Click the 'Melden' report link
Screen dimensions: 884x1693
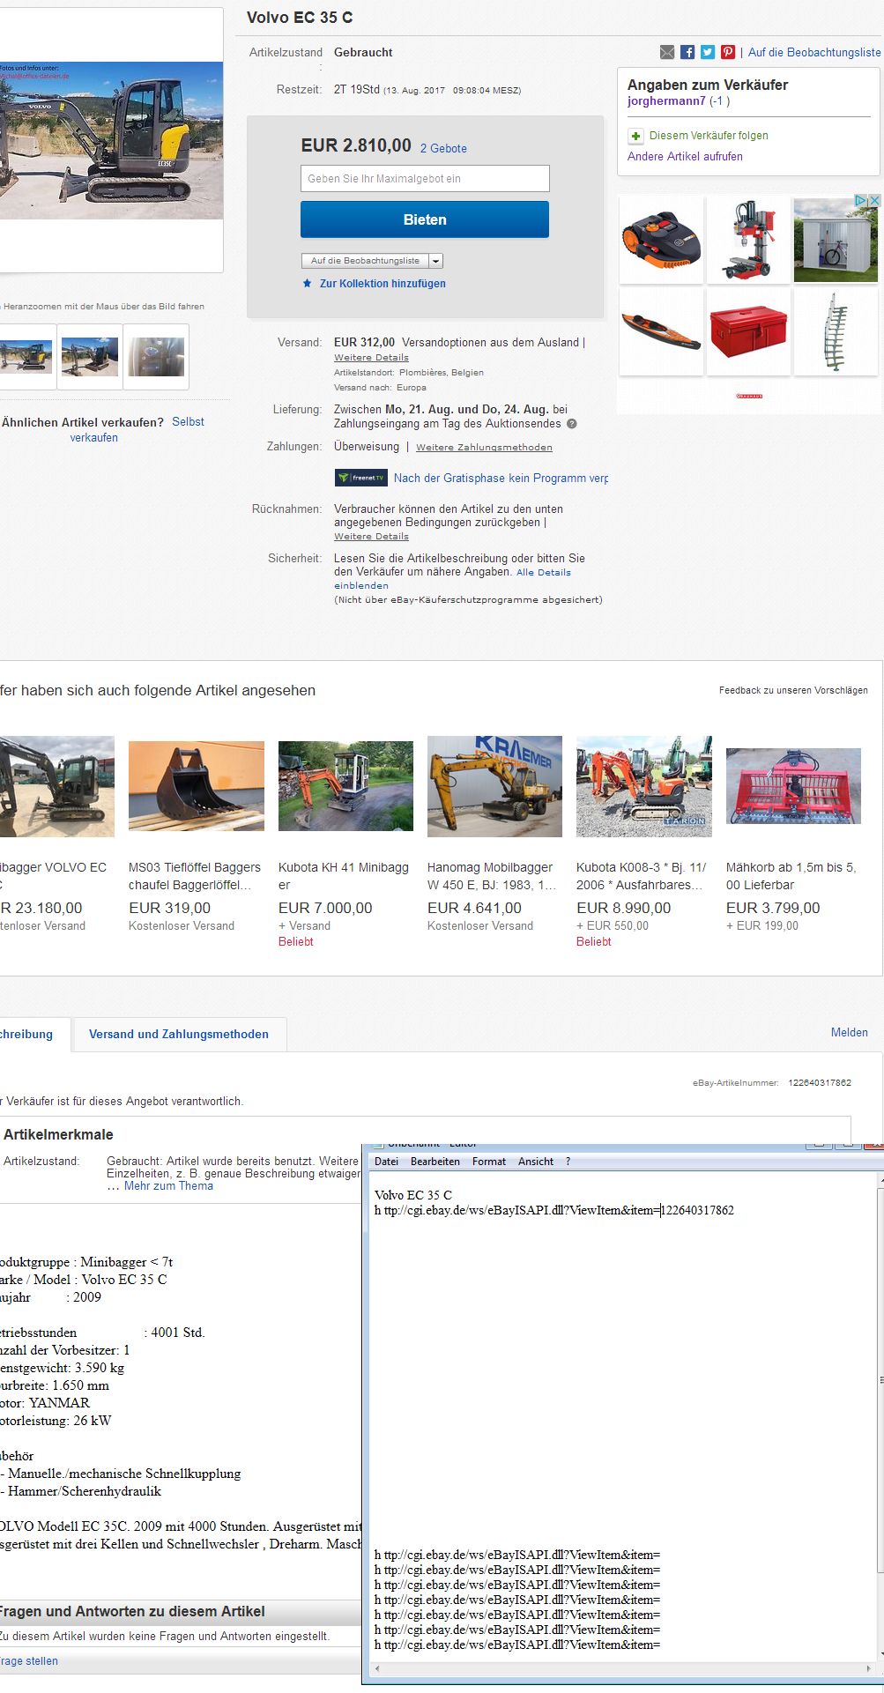tap(850, 1032)
